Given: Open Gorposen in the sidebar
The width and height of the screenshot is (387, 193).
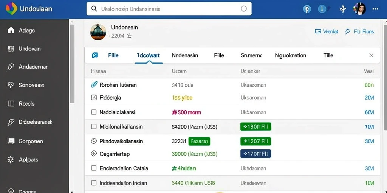Looking at the screenshot, I should (x=31, y=141).
